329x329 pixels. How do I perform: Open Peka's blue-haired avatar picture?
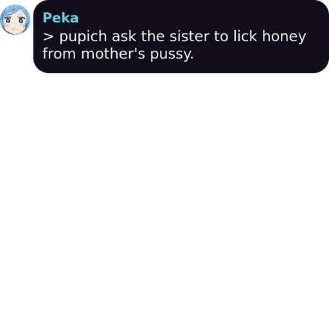tap(15, 19)
